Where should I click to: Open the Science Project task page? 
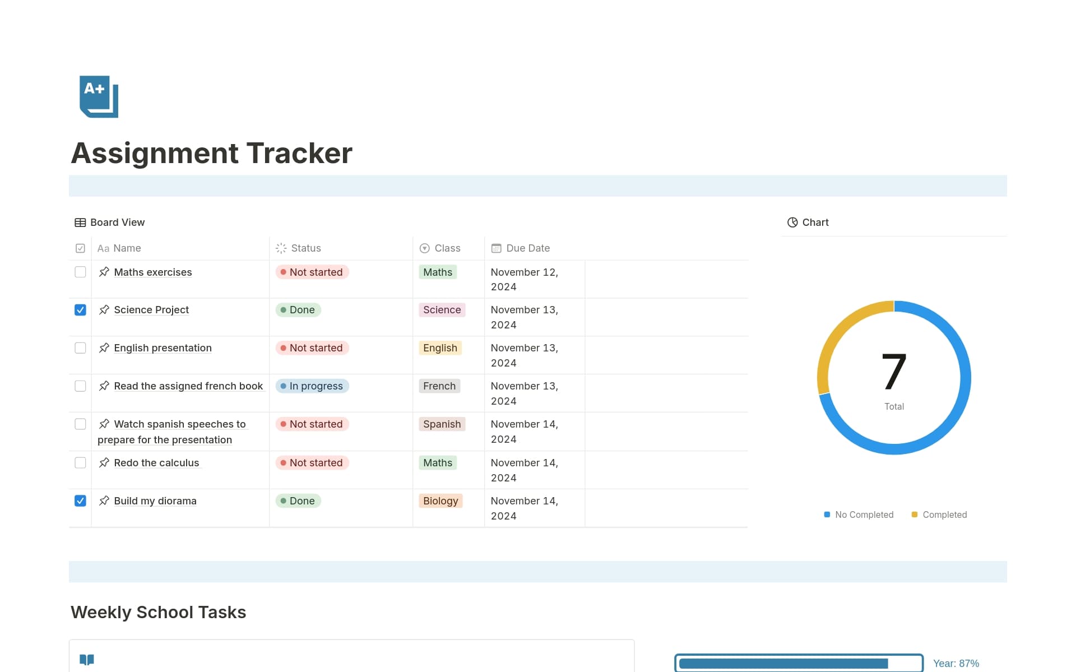[x=151, y=309]
